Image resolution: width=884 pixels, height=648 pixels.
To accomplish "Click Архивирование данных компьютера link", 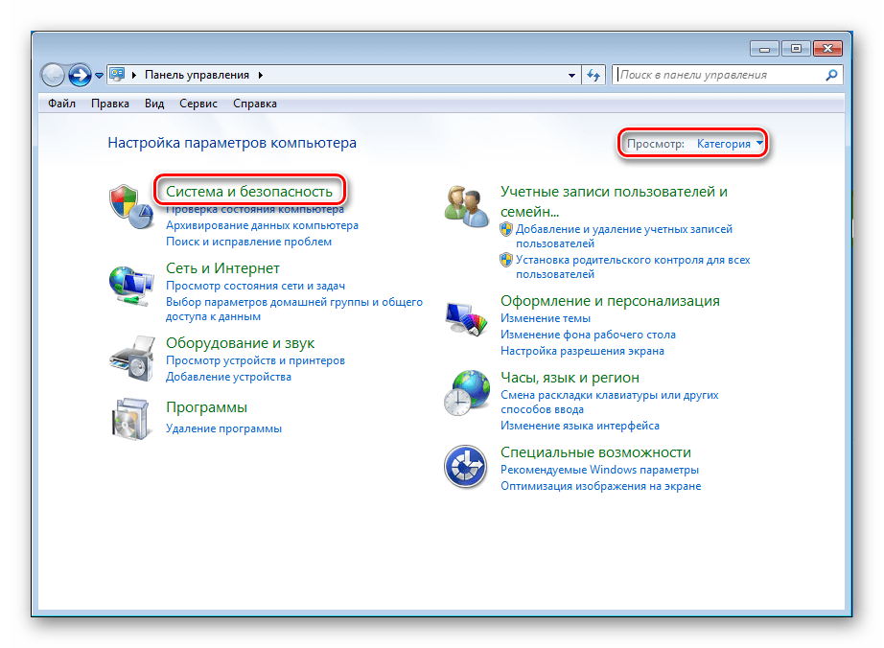I will pos(262,225).
